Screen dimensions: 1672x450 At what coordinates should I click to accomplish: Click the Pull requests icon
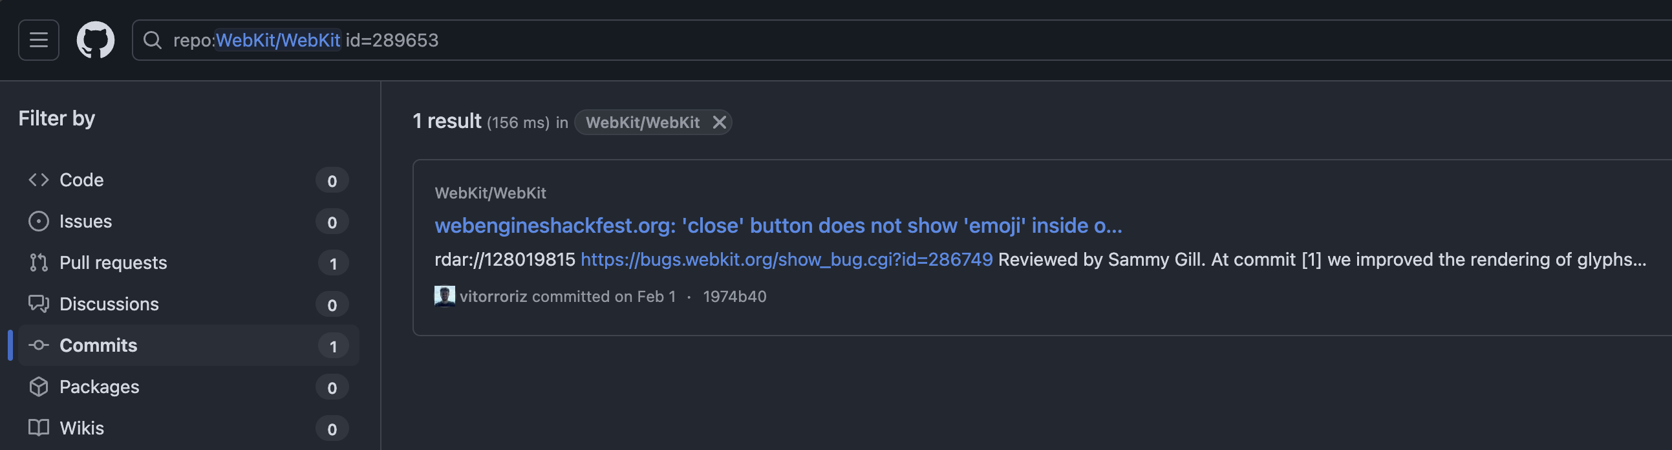click(x=39, y=262)
